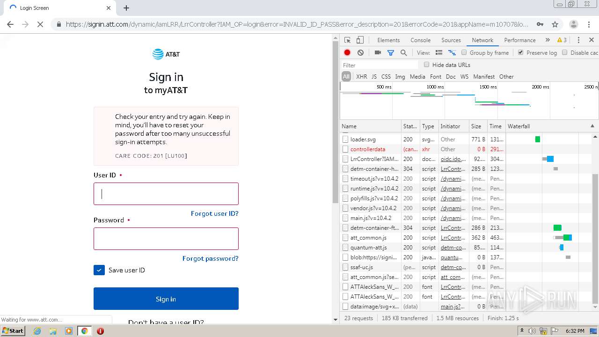The width and height of the screenshot is (599, 337).
Task: Open a new browser tab
Action: click(126, 8)
